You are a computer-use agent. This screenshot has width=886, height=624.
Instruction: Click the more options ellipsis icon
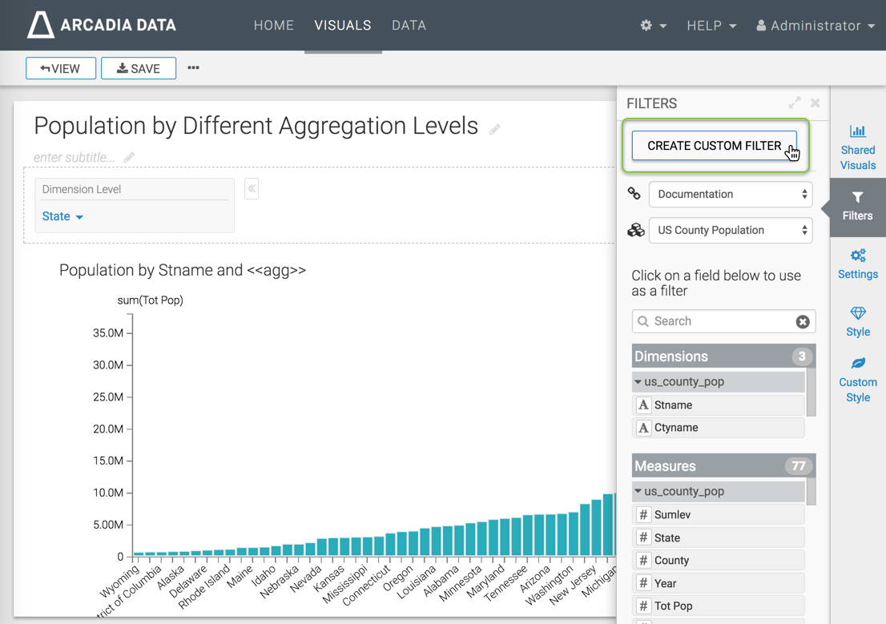(x=193, y=68)
